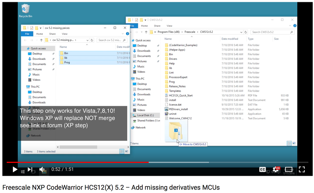Refresh cw 5.2 missing peices address bar

tap(92, 40)
